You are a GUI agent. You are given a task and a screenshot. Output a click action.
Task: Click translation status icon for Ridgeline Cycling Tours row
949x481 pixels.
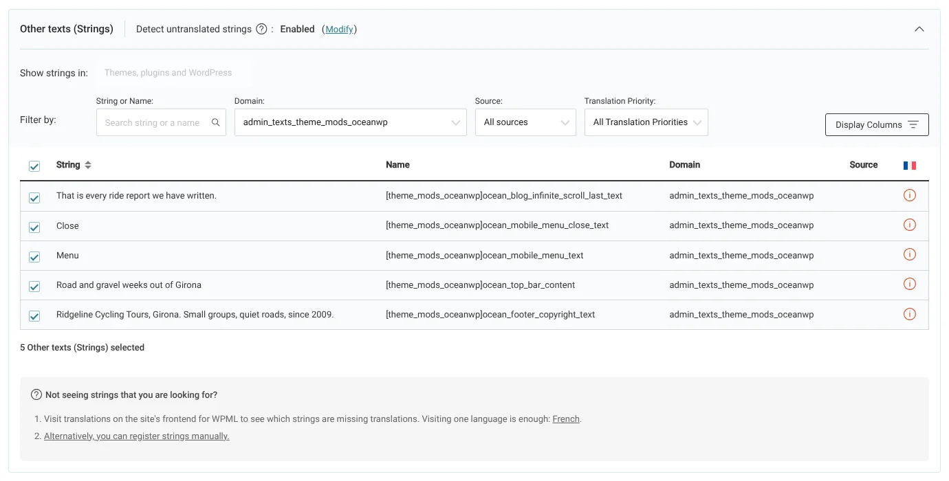click(x=909, y=315)
